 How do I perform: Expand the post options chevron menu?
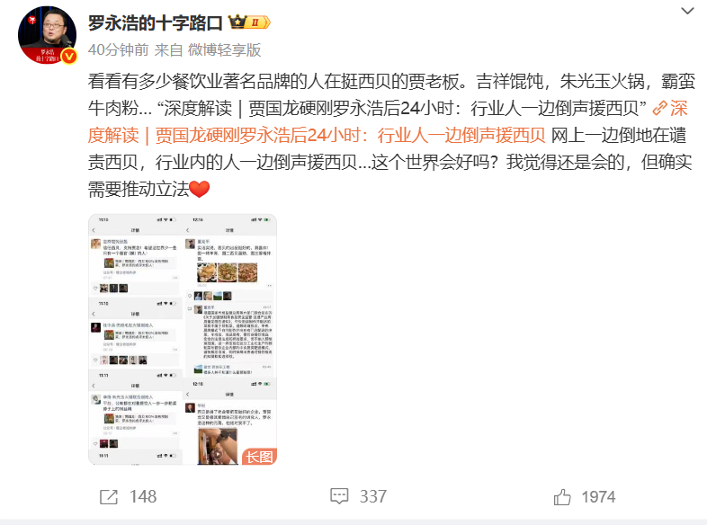687,11
